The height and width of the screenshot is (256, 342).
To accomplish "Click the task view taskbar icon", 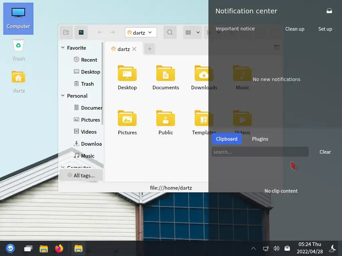I will pos(28,248).
